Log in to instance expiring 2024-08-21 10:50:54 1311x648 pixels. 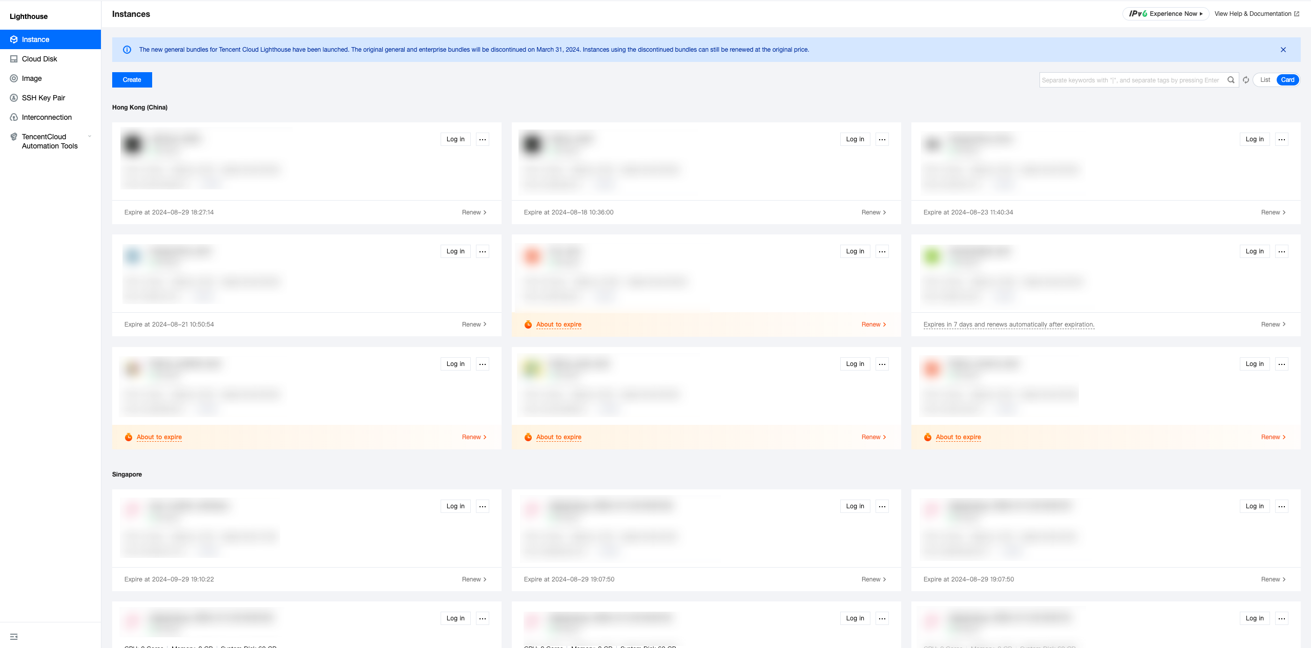point(455,251)
